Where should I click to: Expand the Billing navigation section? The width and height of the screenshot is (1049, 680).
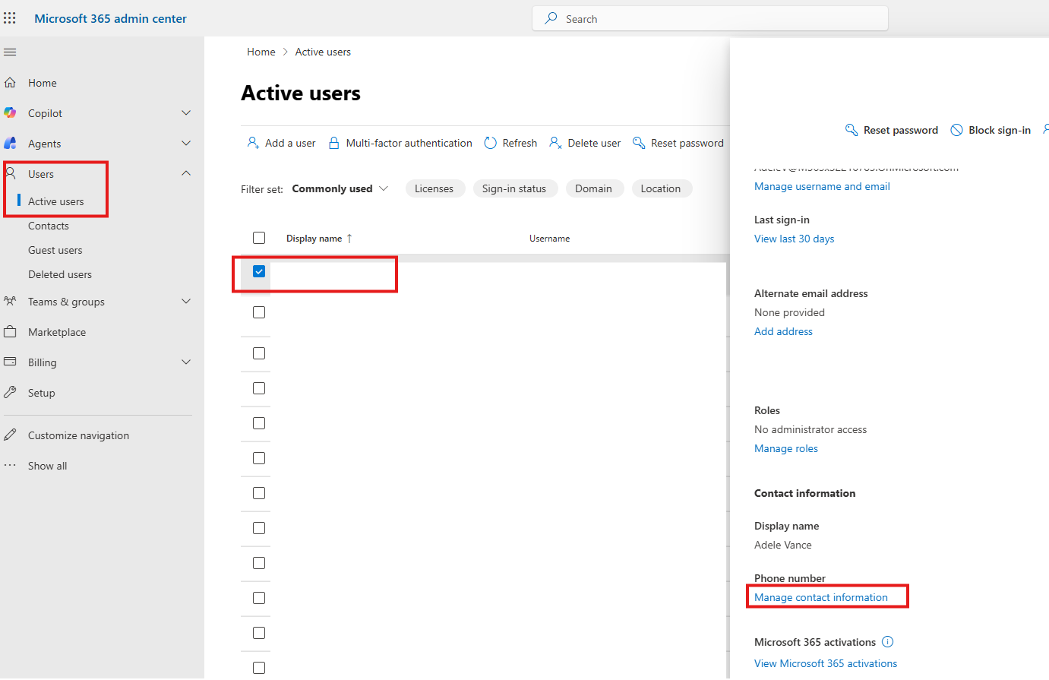click(186, 362)
